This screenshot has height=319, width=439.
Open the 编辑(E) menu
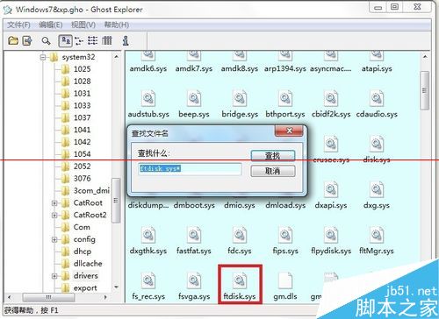(51, 25)
